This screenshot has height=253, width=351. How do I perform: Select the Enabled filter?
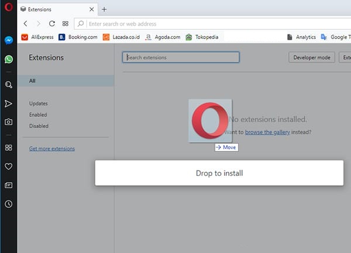point(38,115)
